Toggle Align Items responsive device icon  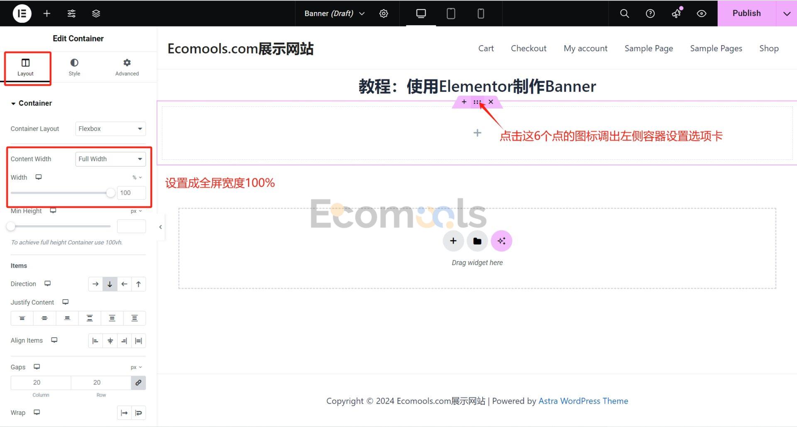point(54,340)
